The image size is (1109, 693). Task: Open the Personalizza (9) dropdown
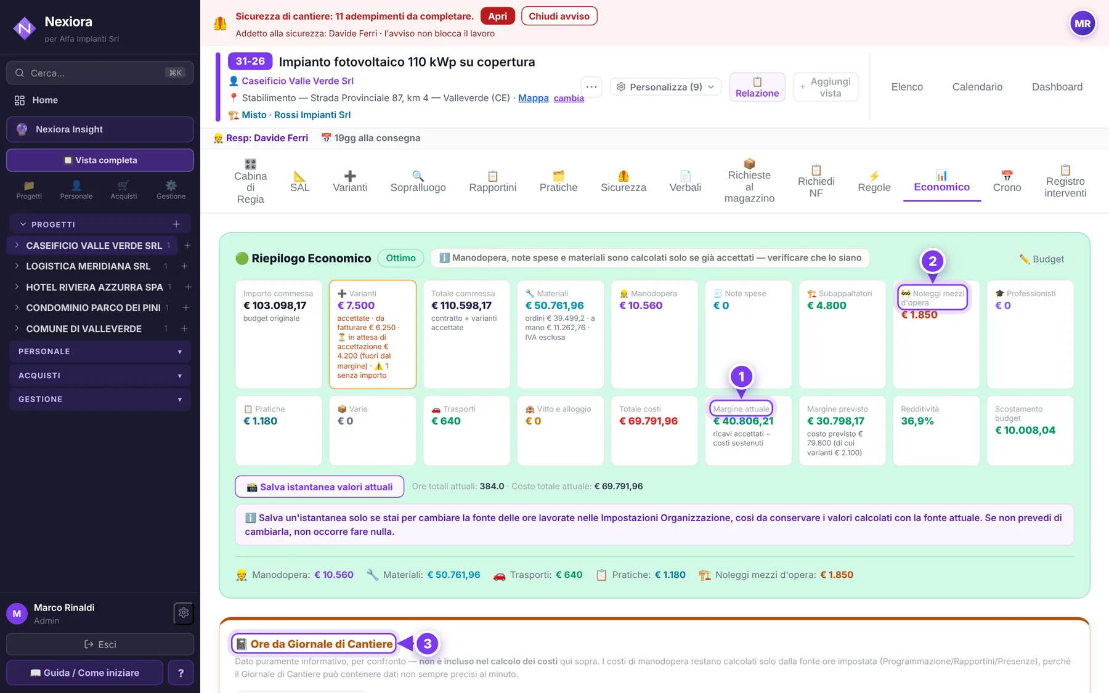click(665, 87)
